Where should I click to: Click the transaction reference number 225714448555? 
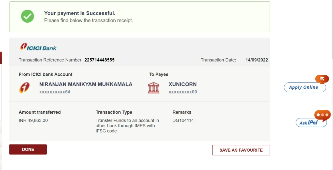click(99, 60)
